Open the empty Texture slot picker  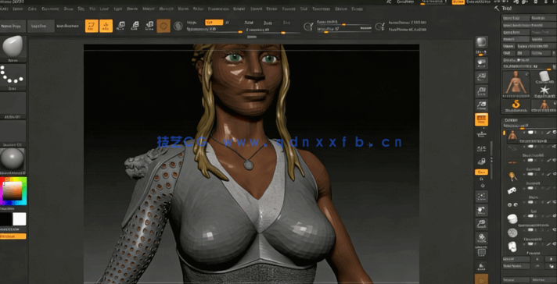(x=13, y=133)
